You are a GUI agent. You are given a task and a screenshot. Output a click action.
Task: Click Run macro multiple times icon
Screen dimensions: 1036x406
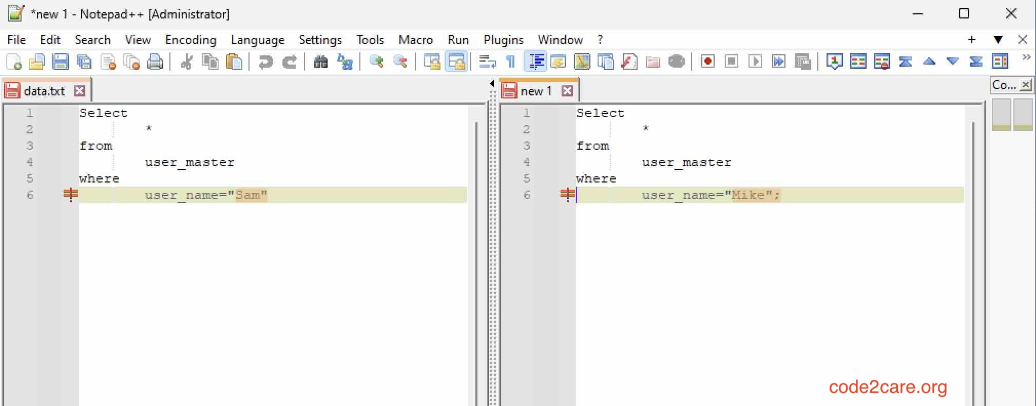point(779,62)
